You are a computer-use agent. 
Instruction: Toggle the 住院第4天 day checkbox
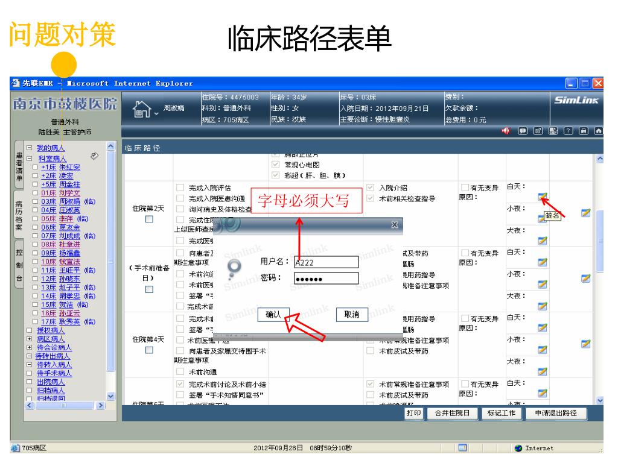point(149,350)
